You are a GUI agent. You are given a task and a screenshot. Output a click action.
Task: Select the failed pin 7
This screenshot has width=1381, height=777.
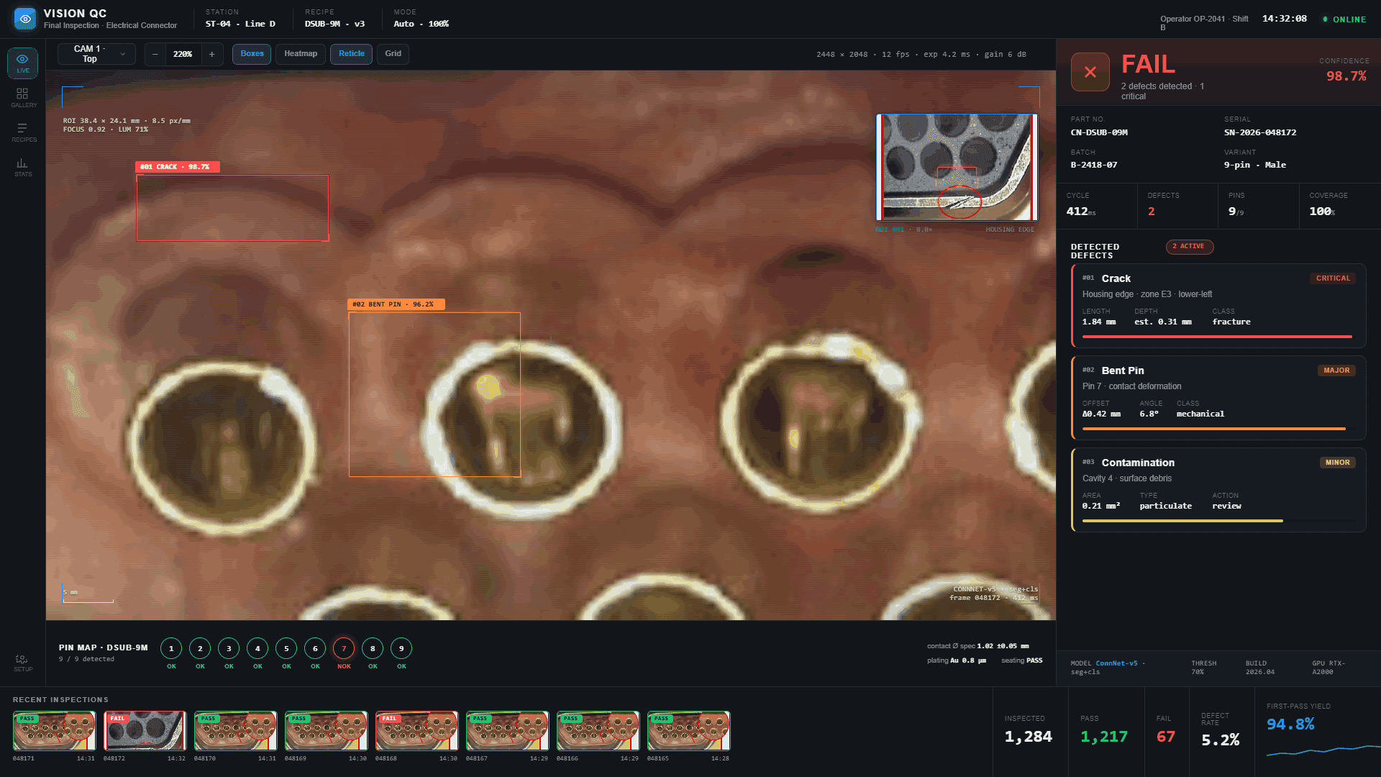pos(344,648)
